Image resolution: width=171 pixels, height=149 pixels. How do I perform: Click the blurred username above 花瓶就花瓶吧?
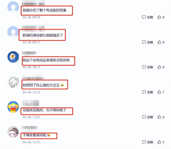[30, 103]
